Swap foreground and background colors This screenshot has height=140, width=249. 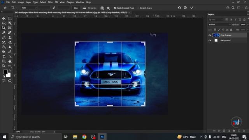tap(10, 70)
